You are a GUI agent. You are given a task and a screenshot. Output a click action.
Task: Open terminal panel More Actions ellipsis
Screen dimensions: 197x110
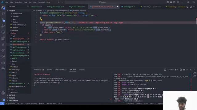click(x=187, y=70)
